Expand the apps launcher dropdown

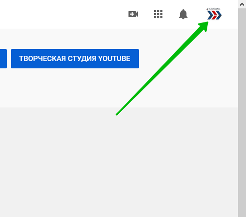[x=158, y=14]
